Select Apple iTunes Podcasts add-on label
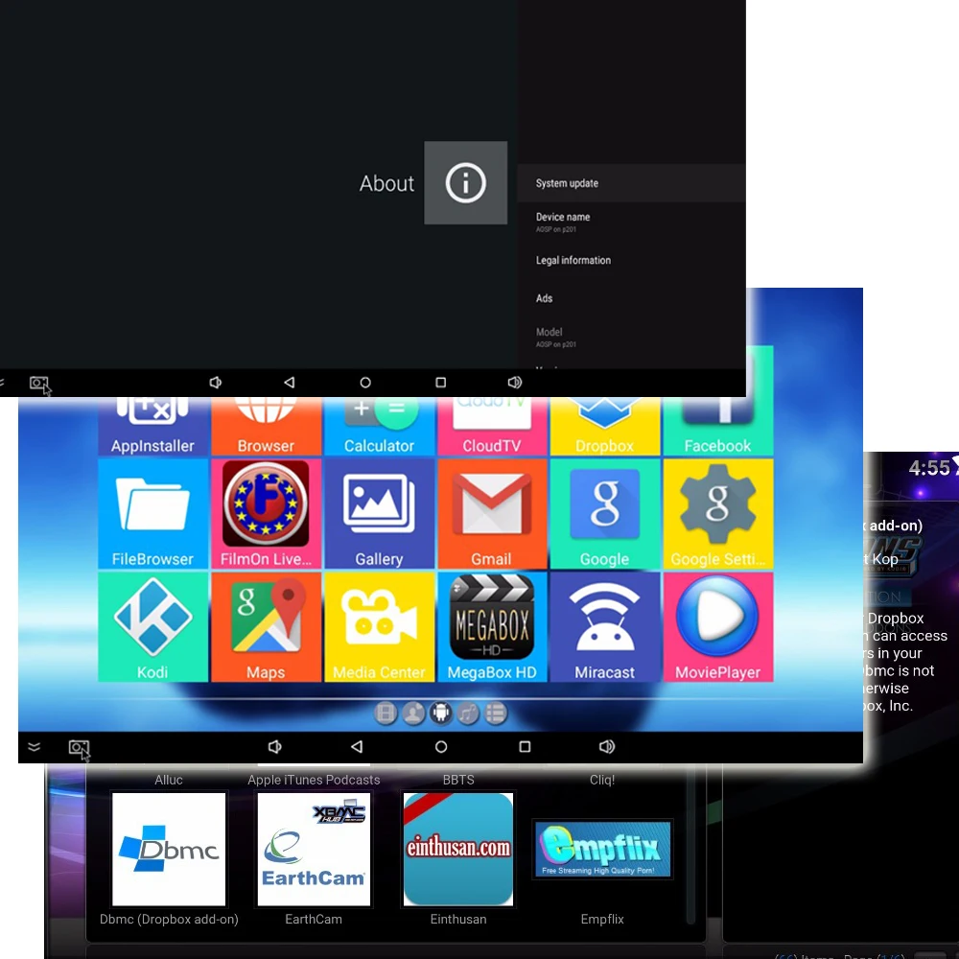The image size is (959, 959). (314, 780)
